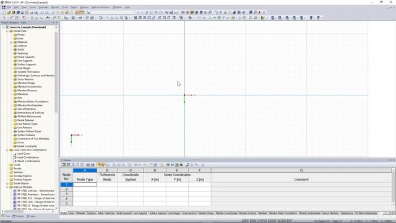Click the first icon in the table toolbar
This screenshot has width=396, height=223.
point(64,165)
